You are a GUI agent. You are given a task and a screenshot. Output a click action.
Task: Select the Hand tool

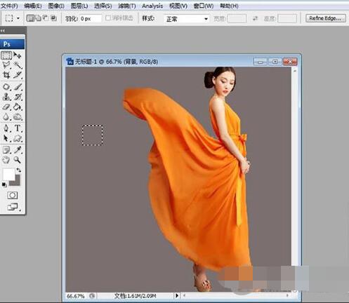pyautogui.click(x=6, y=160)
